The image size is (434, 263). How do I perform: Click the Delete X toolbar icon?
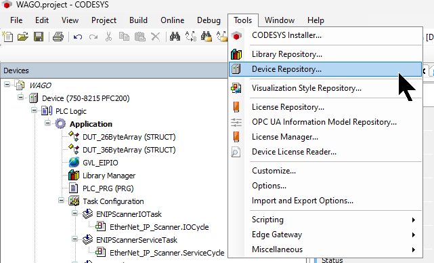click(156, 37)
